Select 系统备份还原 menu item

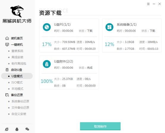coord(20,101)
